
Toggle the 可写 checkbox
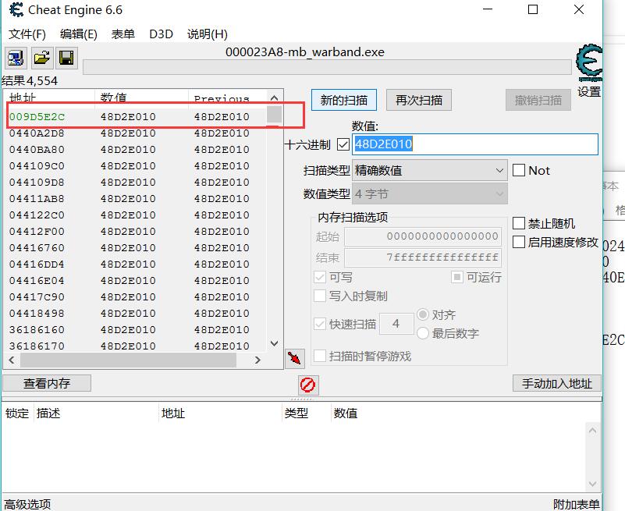click(320, 277)
